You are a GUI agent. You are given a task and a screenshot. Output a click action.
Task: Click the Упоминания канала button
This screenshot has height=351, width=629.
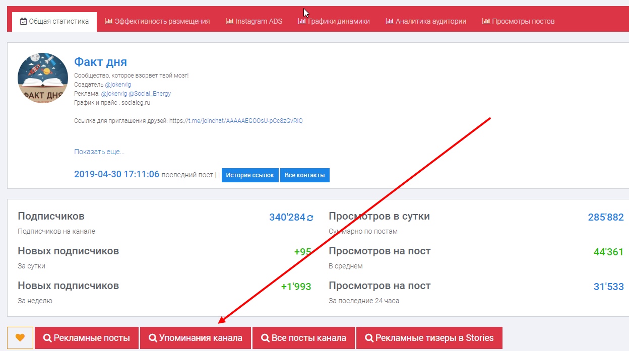tap(196, 338)
